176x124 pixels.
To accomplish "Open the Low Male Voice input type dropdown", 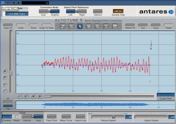I will click(17, 14).
